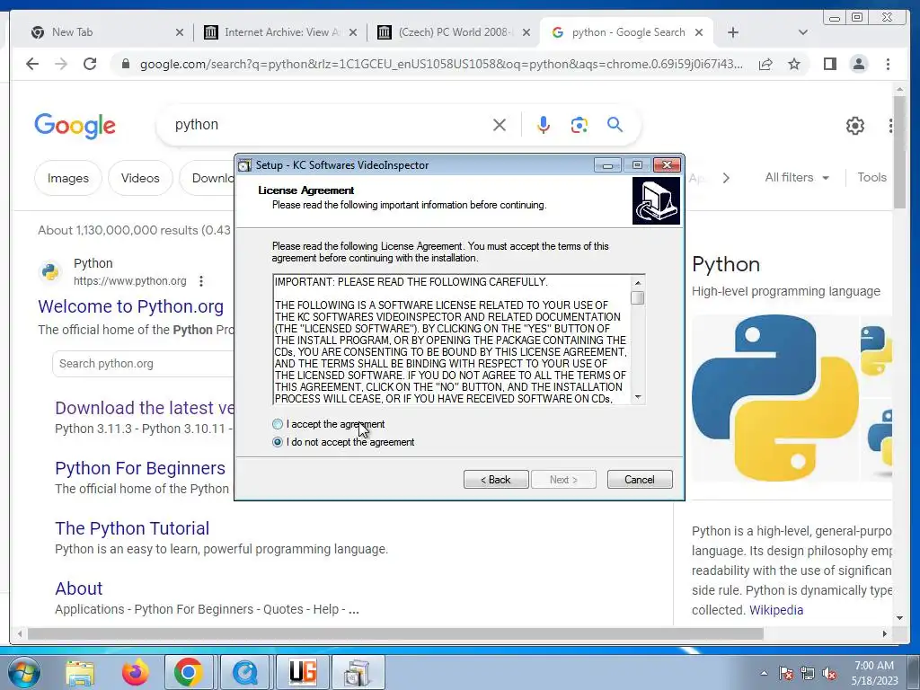
Task: Open the UG taskbar application
Action: pos(303,672)
